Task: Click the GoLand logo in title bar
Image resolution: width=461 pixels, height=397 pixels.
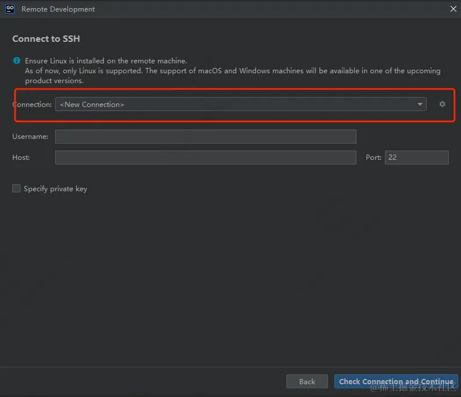Action: click(9, 9)
